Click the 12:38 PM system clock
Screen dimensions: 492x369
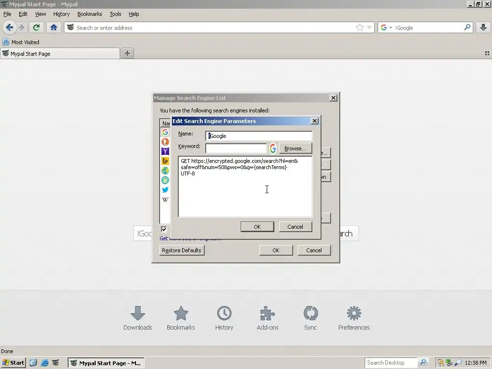point(476,363)
